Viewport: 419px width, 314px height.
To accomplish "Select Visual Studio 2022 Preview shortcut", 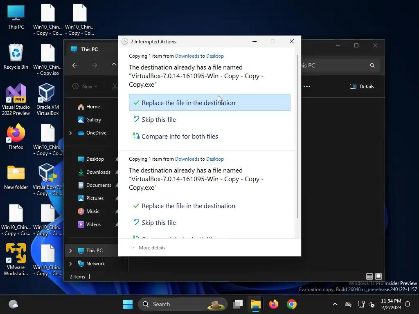I will pyautogui.click(x=16, y=99).
